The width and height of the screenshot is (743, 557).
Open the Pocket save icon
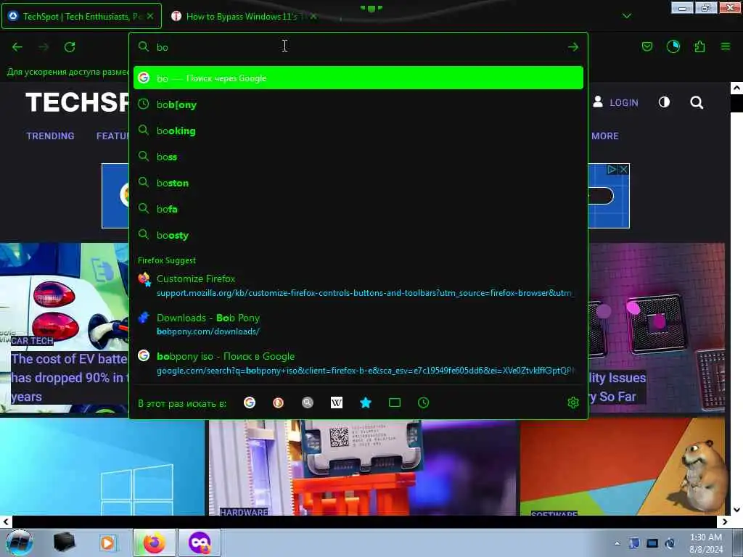tap(646, 46)
